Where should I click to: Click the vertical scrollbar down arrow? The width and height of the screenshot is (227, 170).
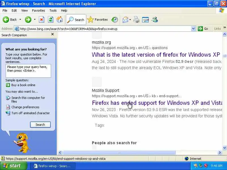[224, 148]
